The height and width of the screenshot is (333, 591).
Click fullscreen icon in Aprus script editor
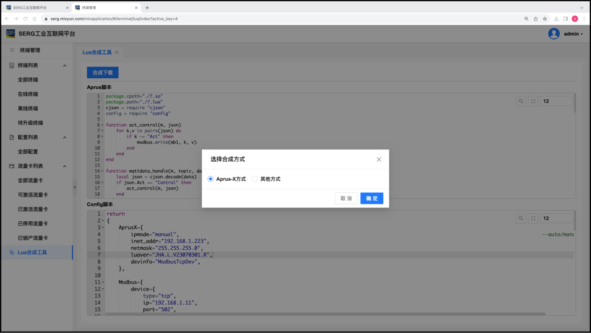(x=533, y=101)
